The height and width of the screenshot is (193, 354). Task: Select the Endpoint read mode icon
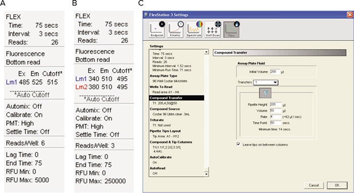(157, 29)
